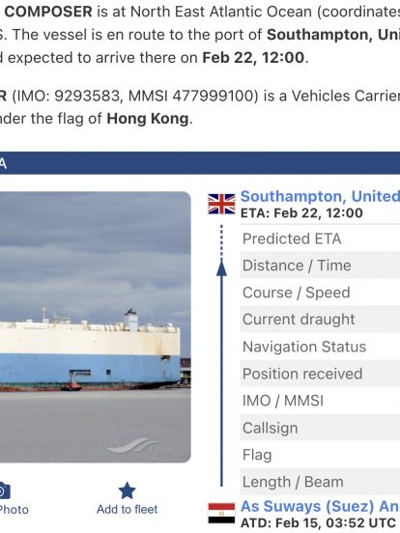This screenshot has height=533, width=400.
Task: Click the Add to fleet star icon
Action: tap(127, 491)
